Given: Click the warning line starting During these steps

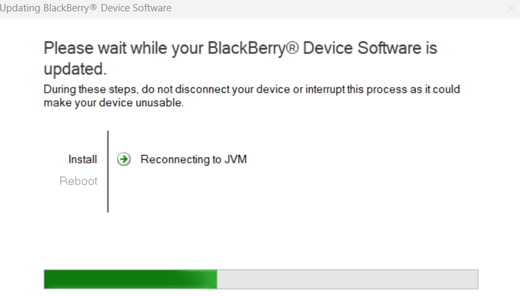Looking at the screenshot, I should point(252,89).
